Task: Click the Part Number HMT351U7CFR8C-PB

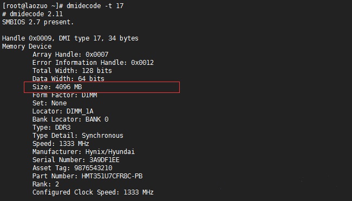Action: click(x=112, y=176)
